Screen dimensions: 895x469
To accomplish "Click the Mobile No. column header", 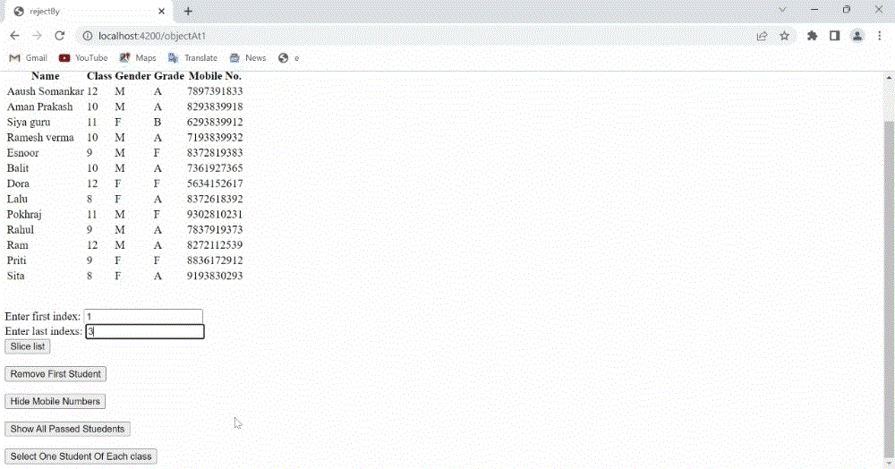I will 215,76.
